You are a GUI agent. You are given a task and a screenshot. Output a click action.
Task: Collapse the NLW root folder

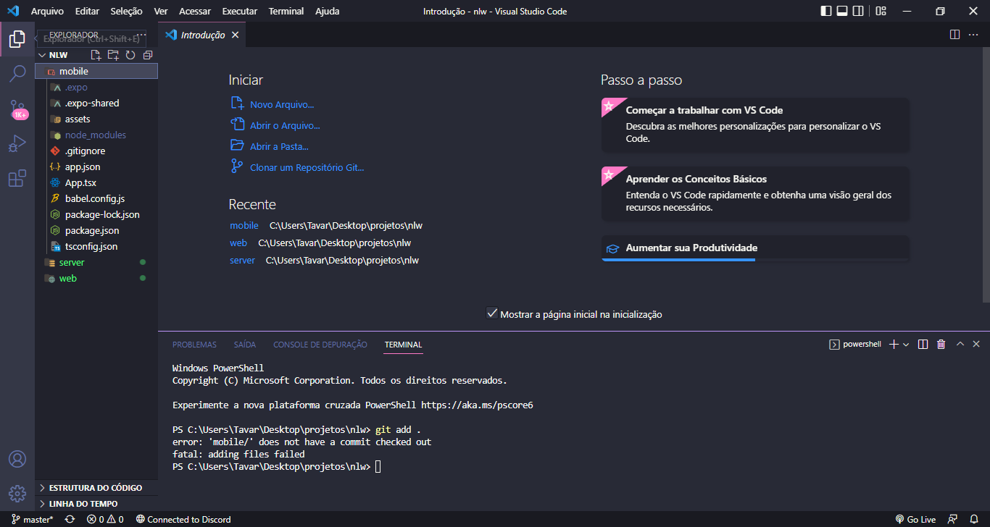pos(96,55)
